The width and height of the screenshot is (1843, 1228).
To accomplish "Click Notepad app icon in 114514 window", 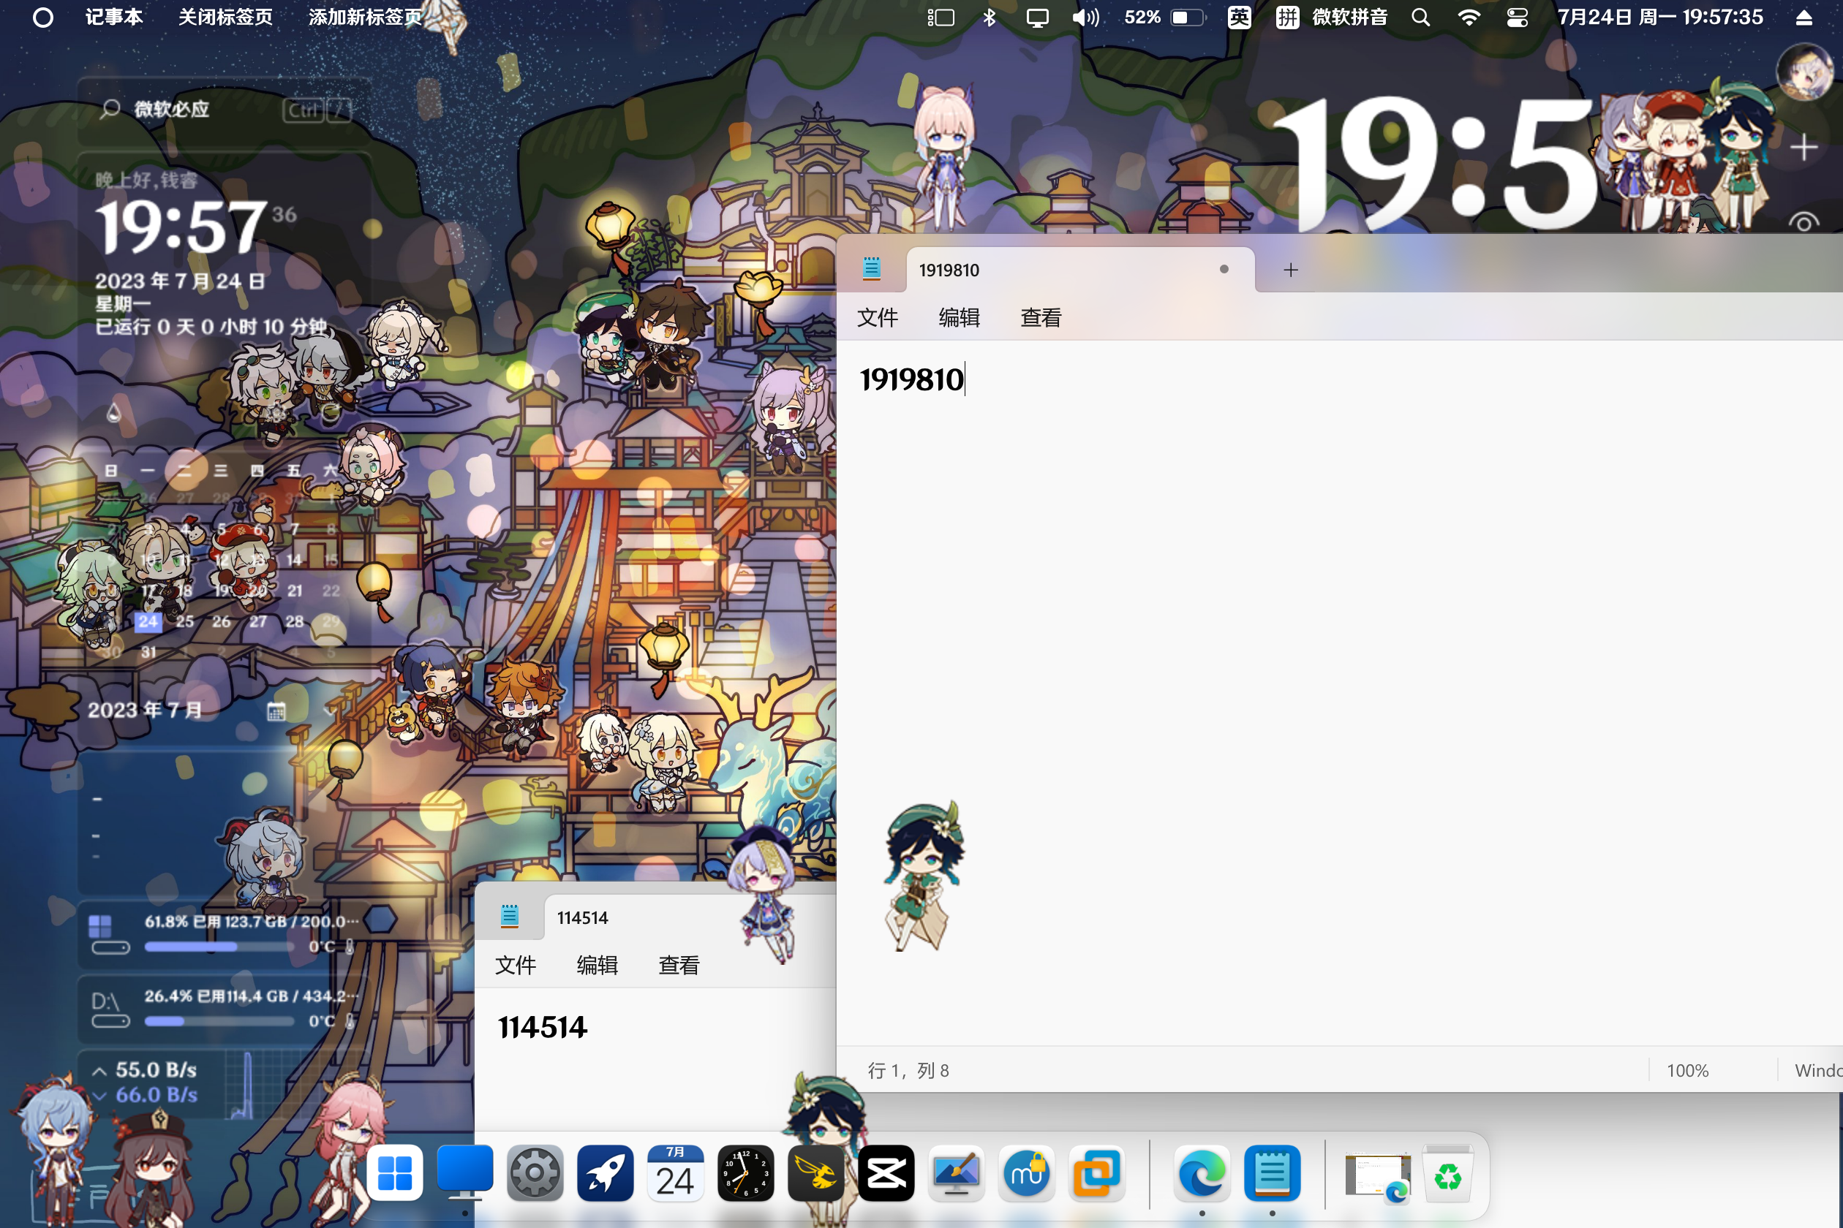I will pyautogui.click(x=509, y=917).
